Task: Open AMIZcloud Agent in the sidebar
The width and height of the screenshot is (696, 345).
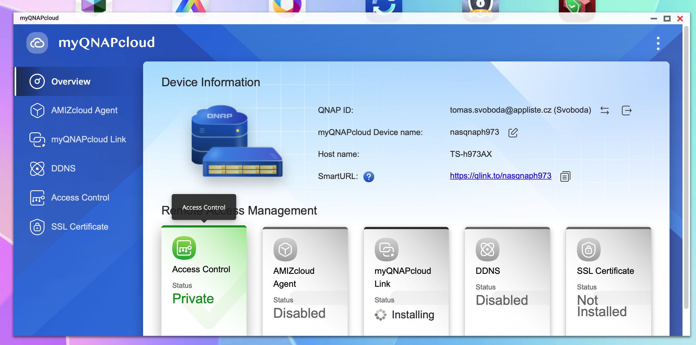Action: pyautogui.click(x=84, y=110)
